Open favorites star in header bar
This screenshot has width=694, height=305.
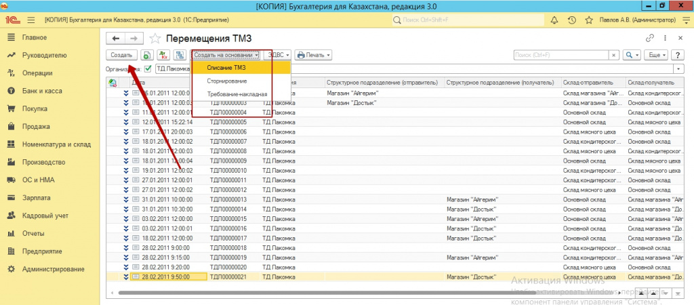(x=589, y=20)
